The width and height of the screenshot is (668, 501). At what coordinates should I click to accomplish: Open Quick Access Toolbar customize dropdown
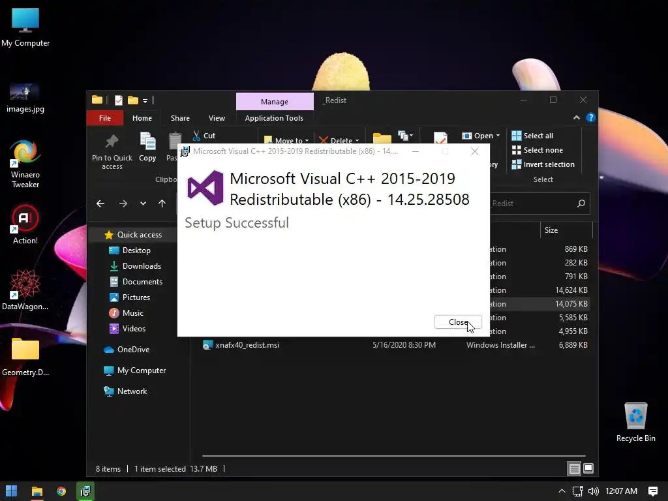pyautogui.click(x=145, y=101)
